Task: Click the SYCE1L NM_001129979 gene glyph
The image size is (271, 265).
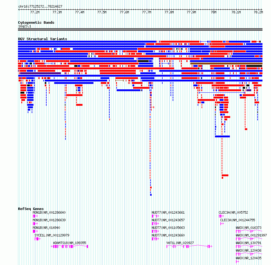Action: (37, 239)
